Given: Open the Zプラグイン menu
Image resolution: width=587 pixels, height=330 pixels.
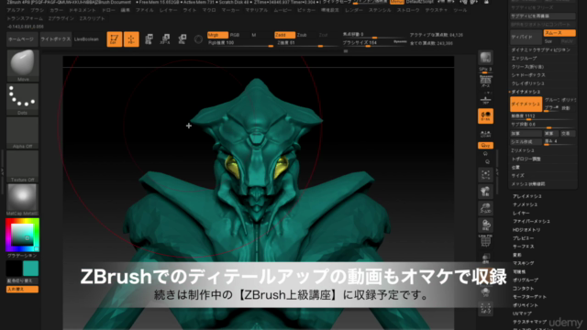Looking at the screenshot, I should click(61, 18).
